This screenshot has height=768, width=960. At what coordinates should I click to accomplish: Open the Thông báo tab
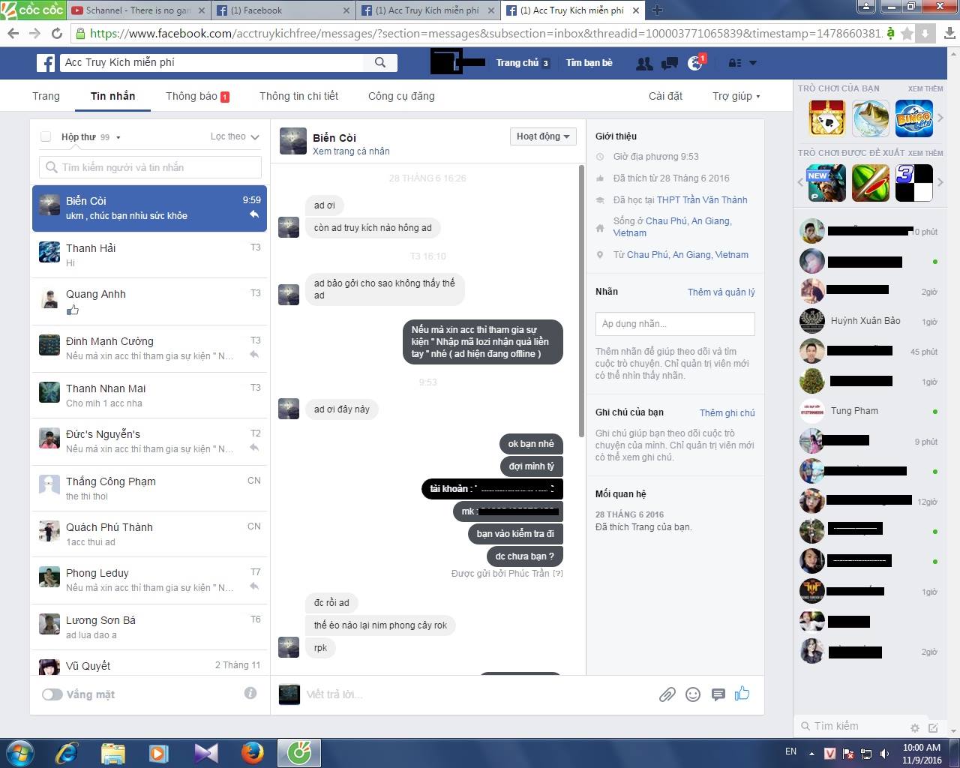[x=197, y=96]
